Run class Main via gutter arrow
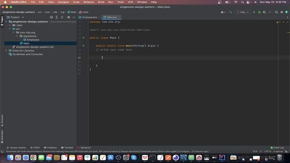Image resolution: width=290 pixels, height=163 pixels. 83,38
